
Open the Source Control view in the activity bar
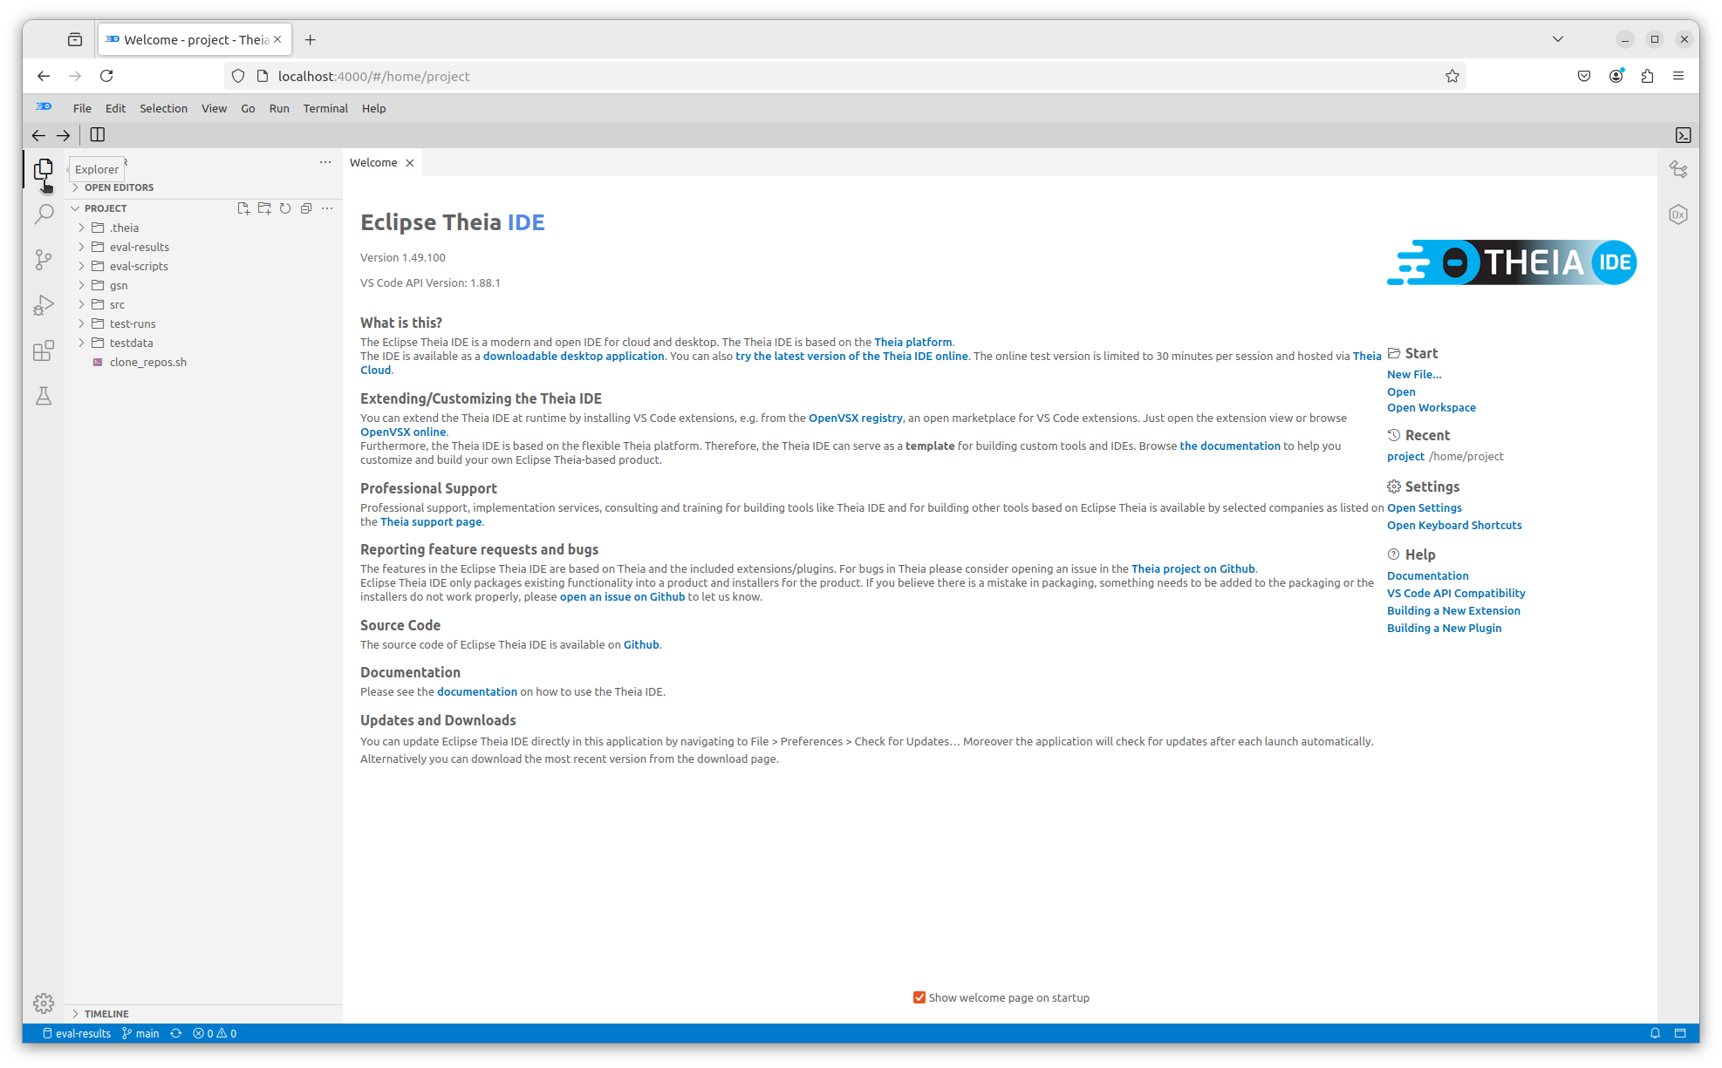[x=43, y=260]
